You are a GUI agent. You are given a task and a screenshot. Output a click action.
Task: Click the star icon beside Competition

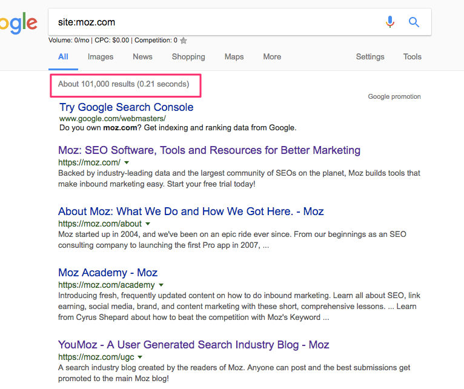tap(184, 41)
